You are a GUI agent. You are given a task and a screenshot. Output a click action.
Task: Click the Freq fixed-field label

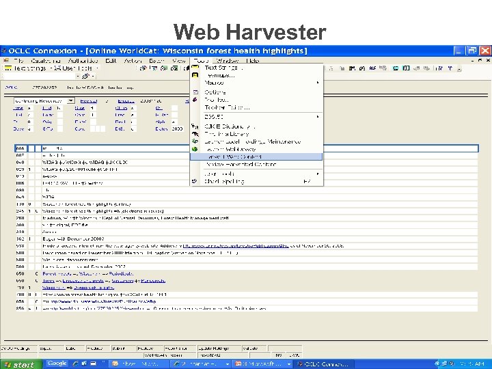(x=120, y=115)
